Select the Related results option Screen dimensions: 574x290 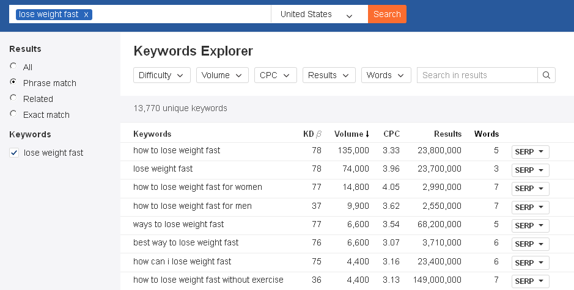[13, 98]
